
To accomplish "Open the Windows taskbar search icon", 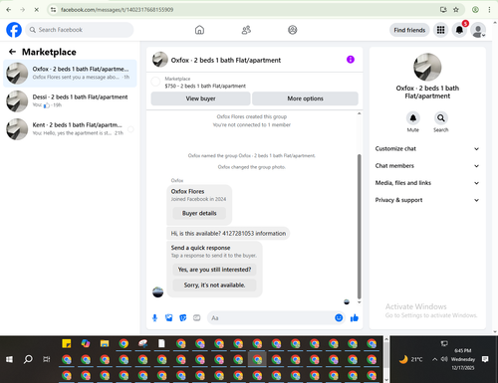I will click(28, 359).
